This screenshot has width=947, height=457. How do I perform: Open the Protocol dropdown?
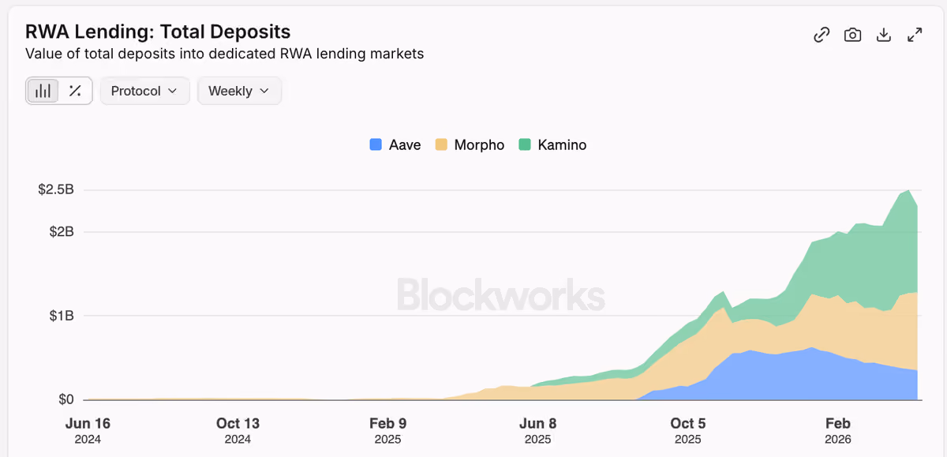tap(144, 91)
